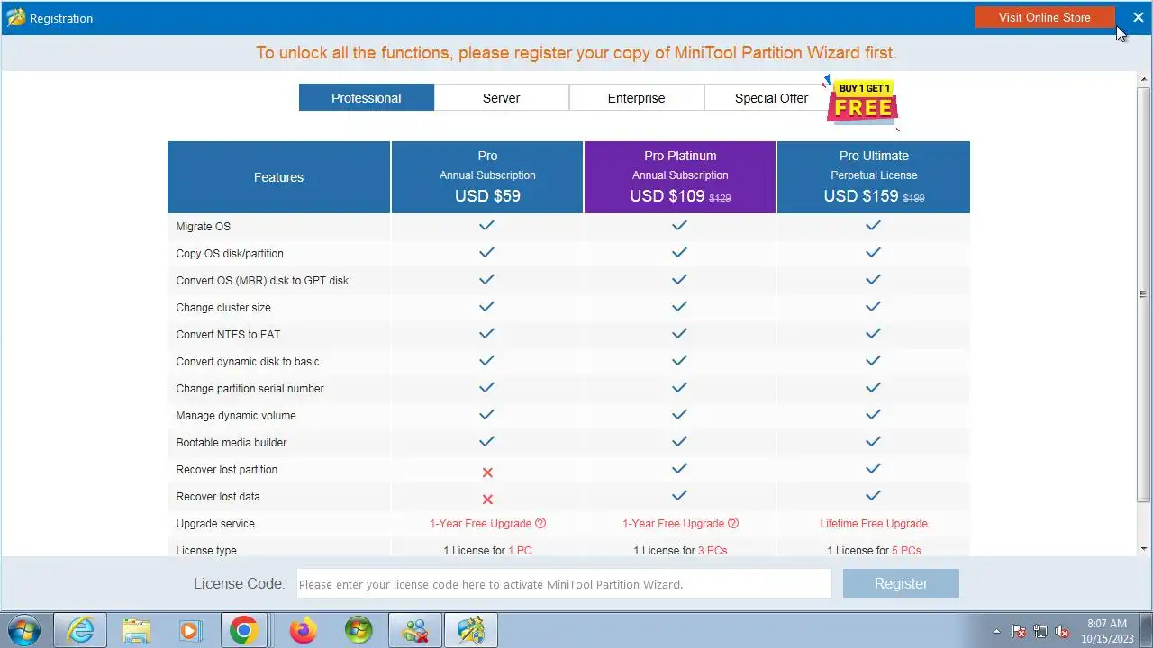Click Recover lost data checkmark under Pro Ultimate
The image size is (1153, 648).
point(873,495)
